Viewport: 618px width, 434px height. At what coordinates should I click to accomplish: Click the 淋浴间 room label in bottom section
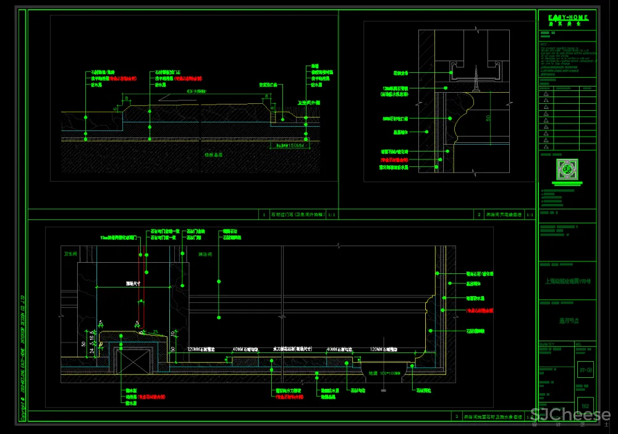[x=205, y=253]
